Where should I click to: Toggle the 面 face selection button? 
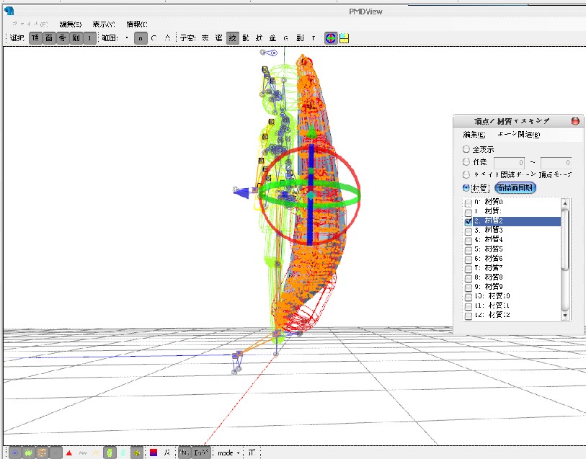pyautogui.click(x=49, y=38)
